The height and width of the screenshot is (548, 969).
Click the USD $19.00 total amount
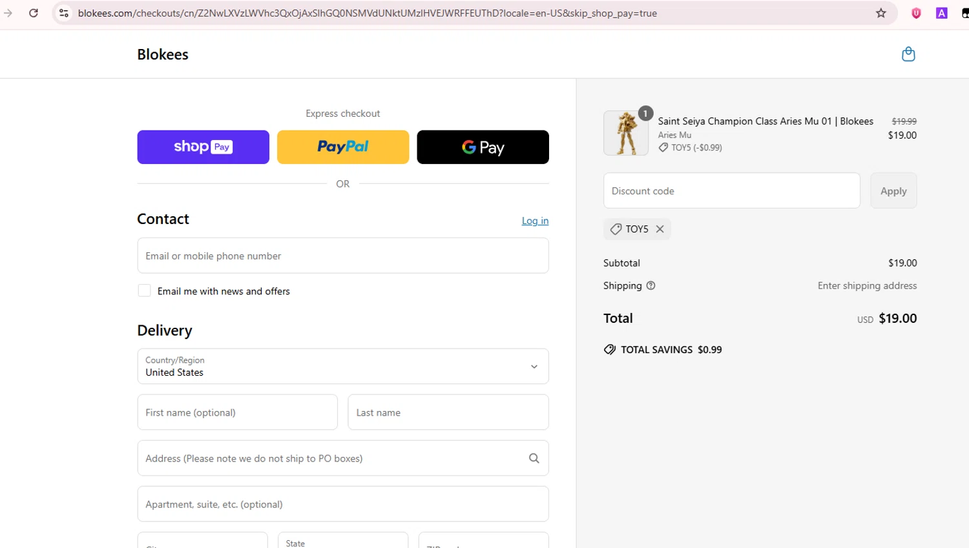(x=887, y=318)
